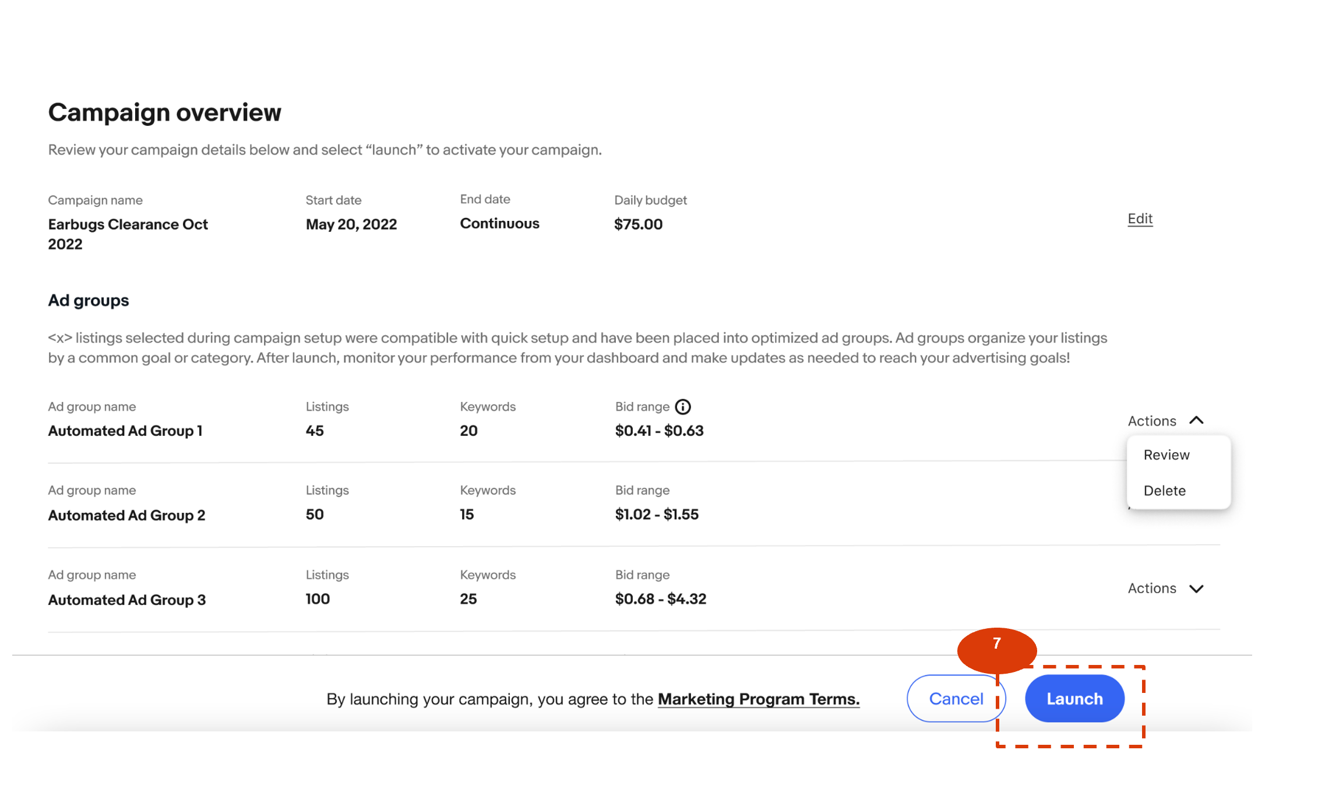Select the Automated Ad Group 3 name
1318x792 pixels.
pos(127,600)
